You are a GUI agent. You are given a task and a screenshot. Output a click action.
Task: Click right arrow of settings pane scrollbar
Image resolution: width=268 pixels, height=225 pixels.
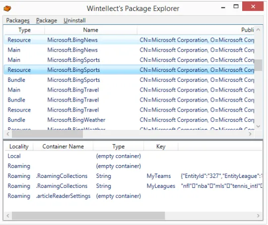[x=258, y=216]
